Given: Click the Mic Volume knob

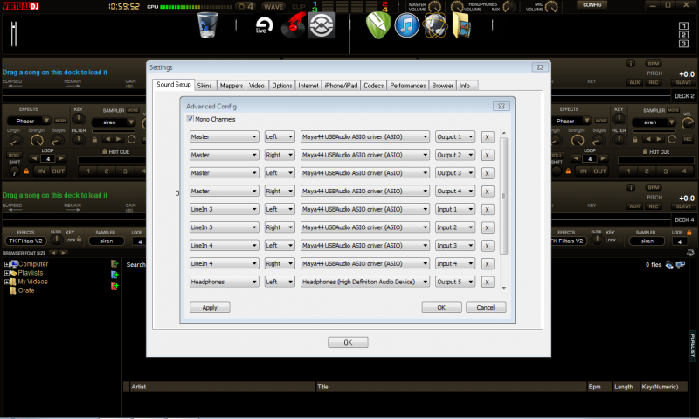Looking at the screenshot, I should pos(551,7).
